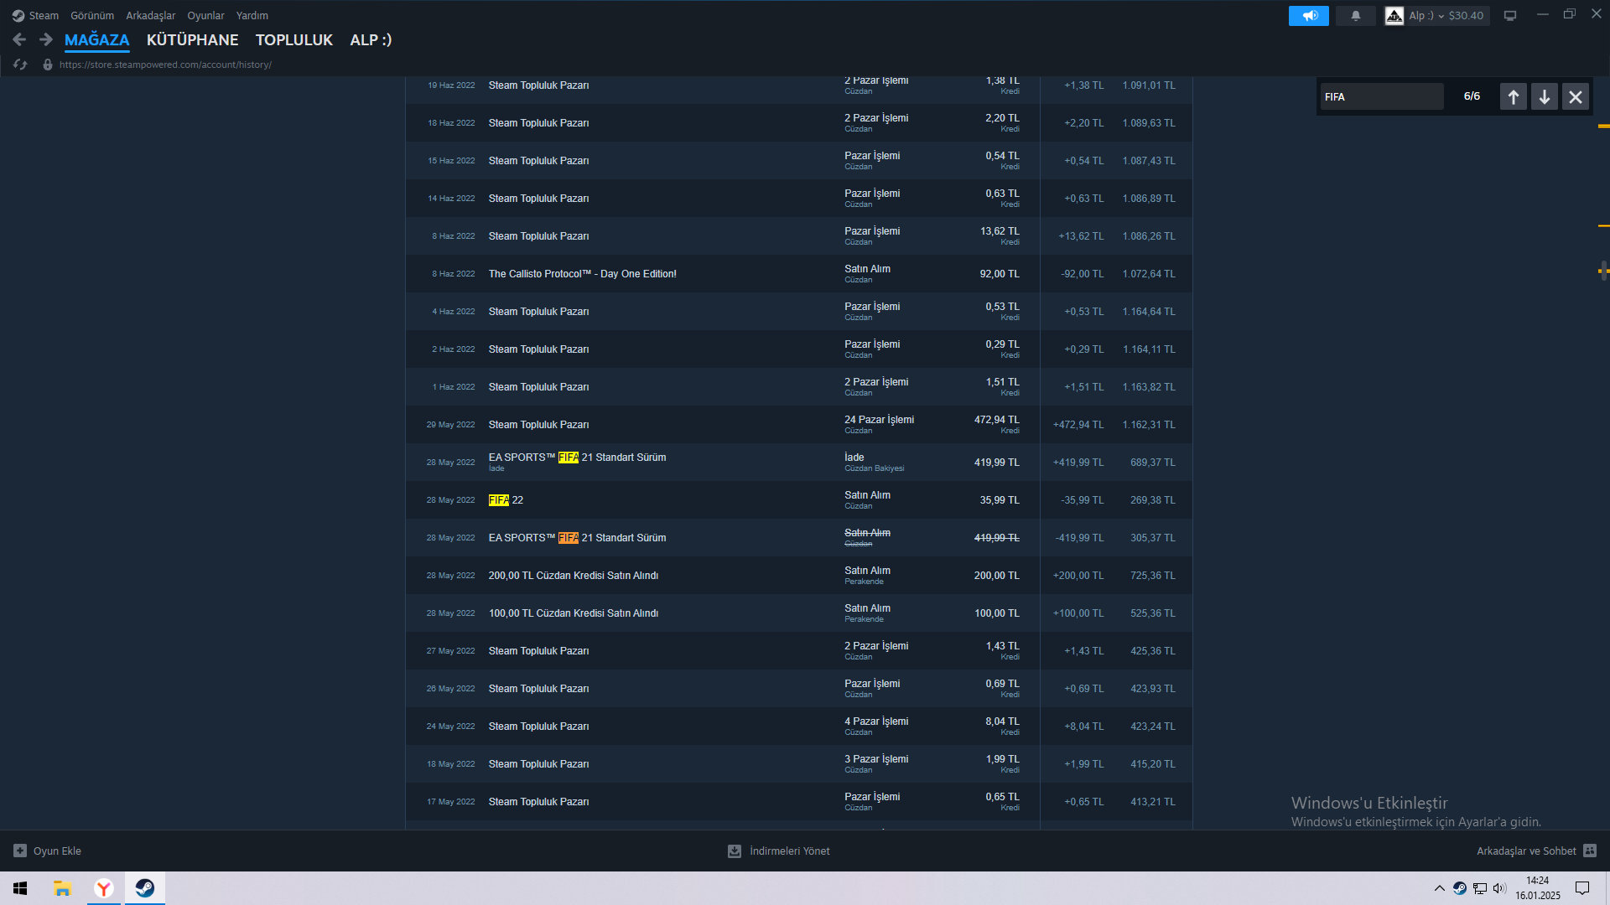Close the find-in-page search bar
This screenshot has height=905, width=1610.
1575,97
